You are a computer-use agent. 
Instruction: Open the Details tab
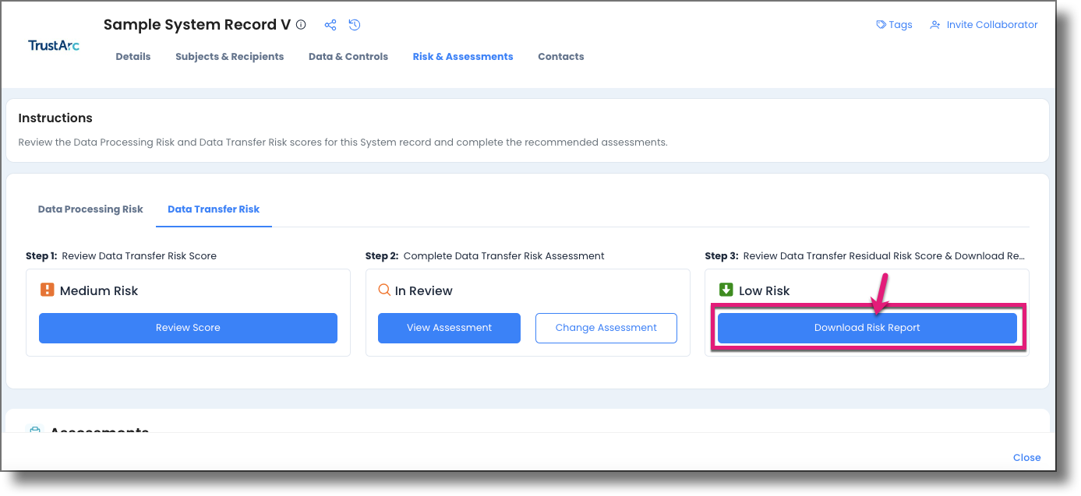(x=133, y=57)
